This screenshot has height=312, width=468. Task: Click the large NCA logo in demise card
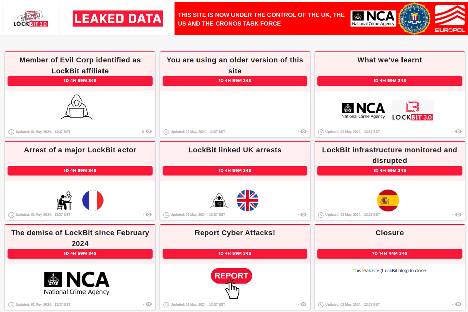tap(77, 283)
